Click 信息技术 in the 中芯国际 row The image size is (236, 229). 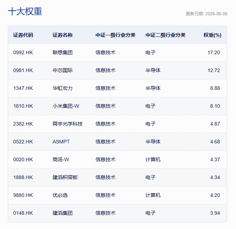[x=105, y=70]
